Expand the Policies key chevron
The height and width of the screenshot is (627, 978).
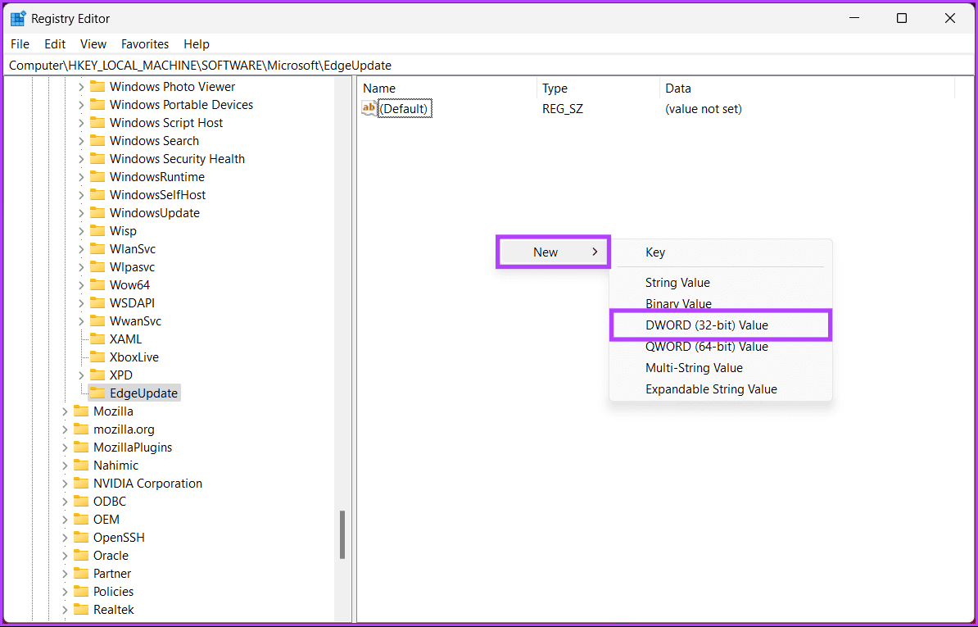coord(65,592)
